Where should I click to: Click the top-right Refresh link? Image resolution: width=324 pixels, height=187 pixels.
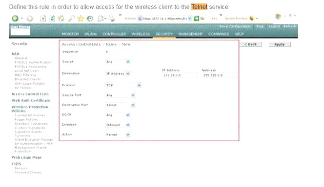(x=290, y=26)
